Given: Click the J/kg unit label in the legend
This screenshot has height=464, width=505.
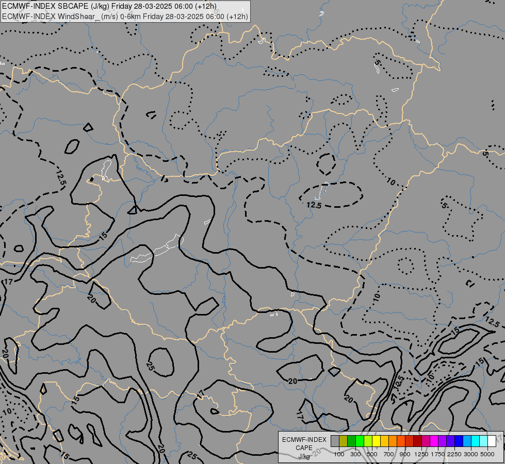Looking at the screenshot, I should pos(304,456).
